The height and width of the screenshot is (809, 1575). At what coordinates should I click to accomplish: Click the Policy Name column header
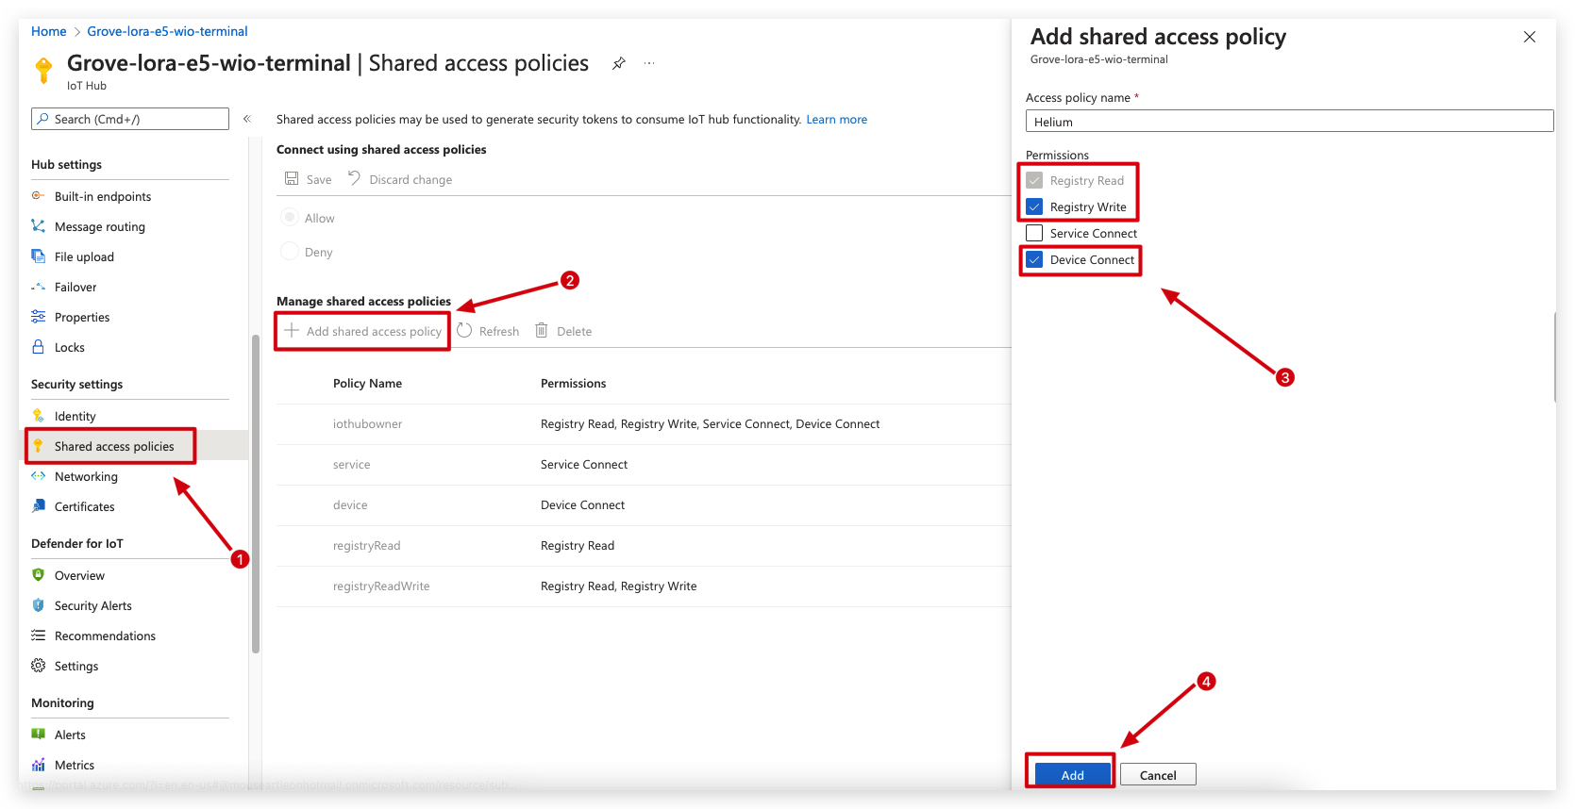coord(367,384)
